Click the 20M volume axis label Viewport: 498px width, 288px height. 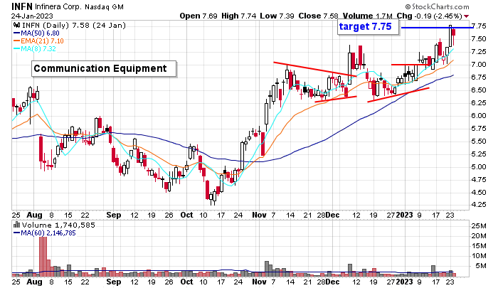(479, 236)
